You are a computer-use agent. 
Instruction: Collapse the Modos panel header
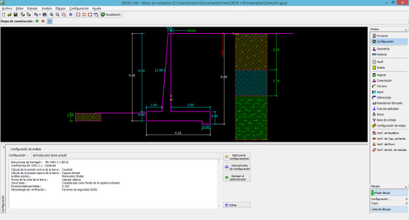coord(405,29)
